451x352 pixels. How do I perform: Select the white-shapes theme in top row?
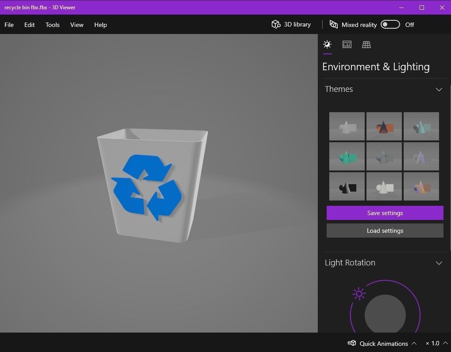point(347,126)
